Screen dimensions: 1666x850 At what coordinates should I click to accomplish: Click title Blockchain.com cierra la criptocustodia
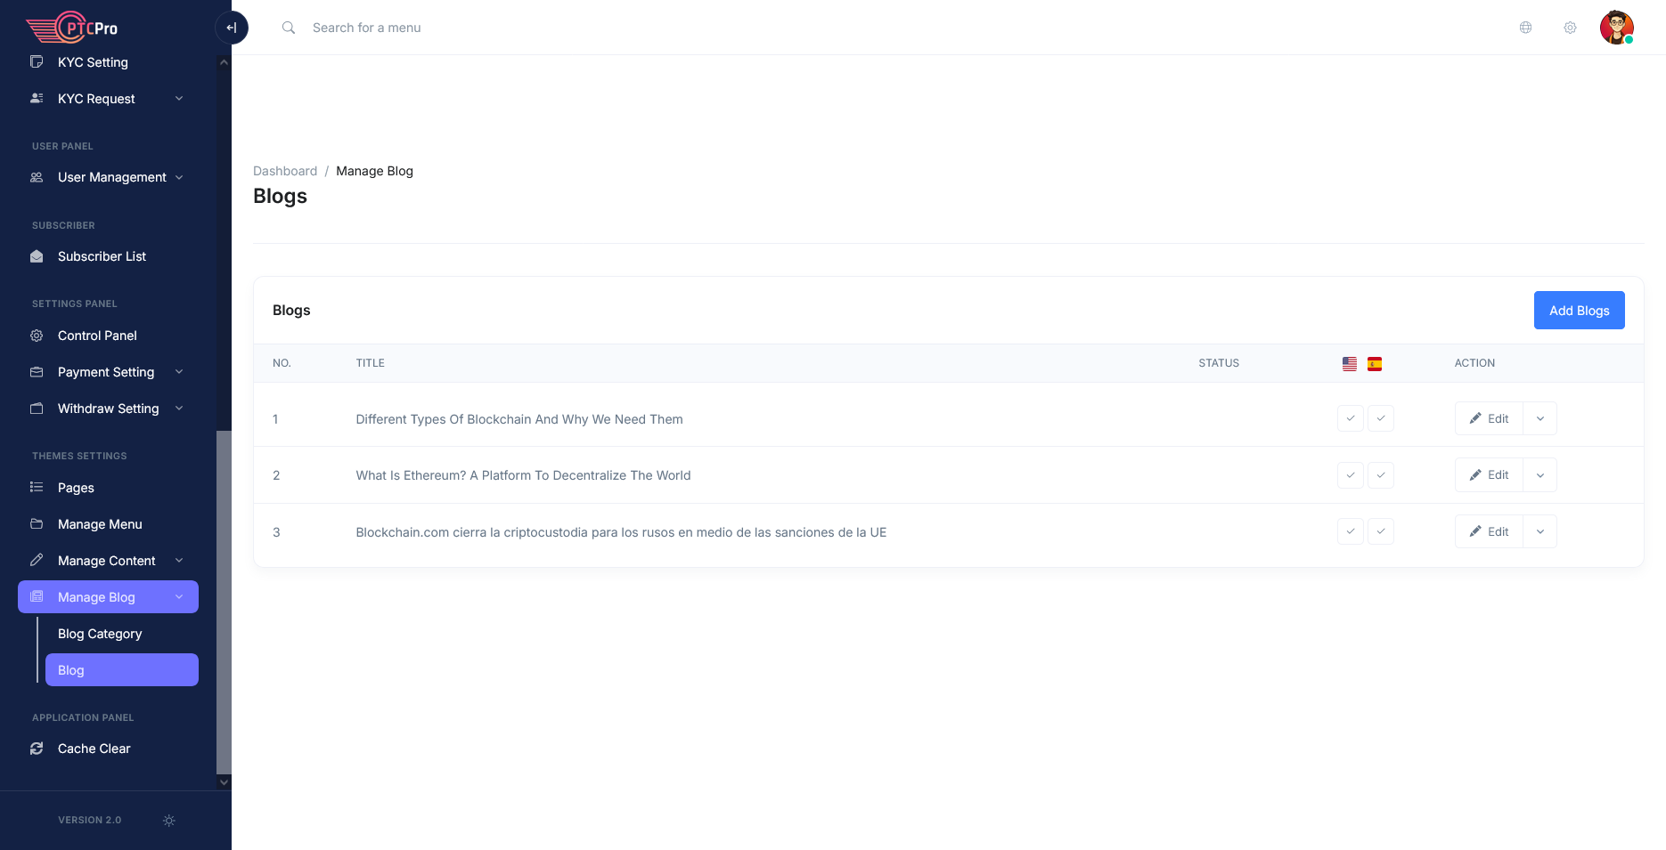(x=621, y=532)
